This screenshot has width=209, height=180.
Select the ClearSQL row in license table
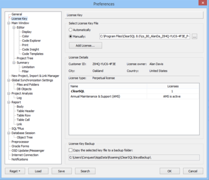[x=134, y=91]
